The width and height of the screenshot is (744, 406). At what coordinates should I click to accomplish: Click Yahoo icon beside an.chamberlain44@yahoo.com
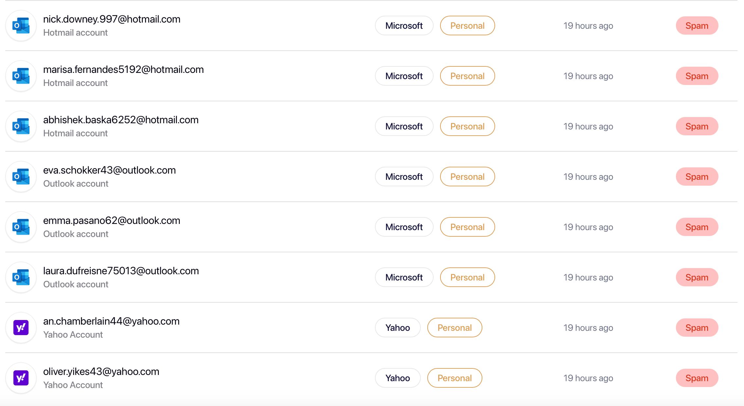click(21, 328)
